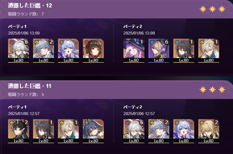Select white-haired E6 character in stage 12 Party 1
This screenshot has height=154, width=233.
pyautogui.click(x=19, y=51)
